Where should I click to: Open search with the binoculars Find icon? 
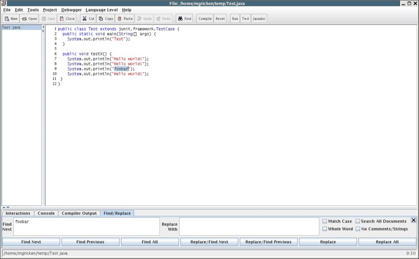point(181,19)
